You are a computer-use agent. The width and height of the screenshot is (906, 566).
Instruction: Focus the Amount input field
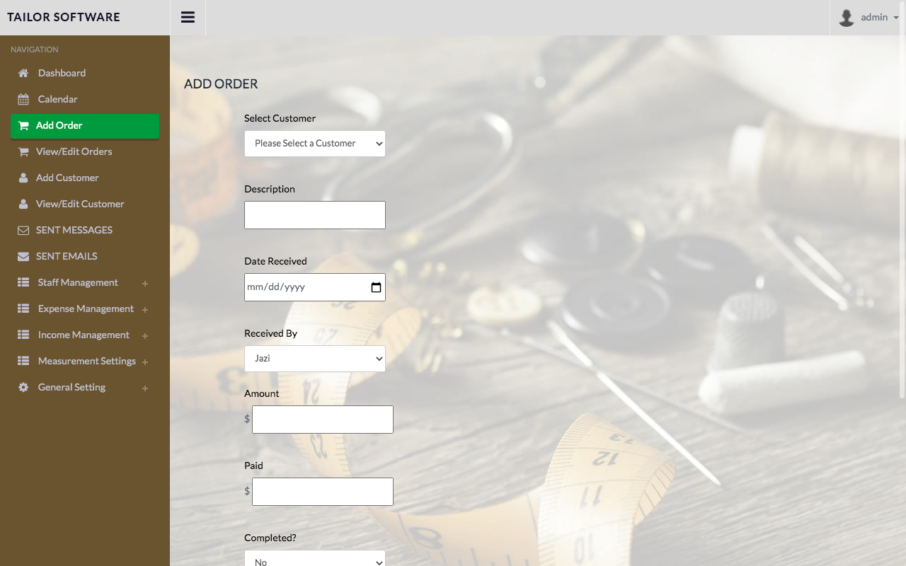point(323,420)
